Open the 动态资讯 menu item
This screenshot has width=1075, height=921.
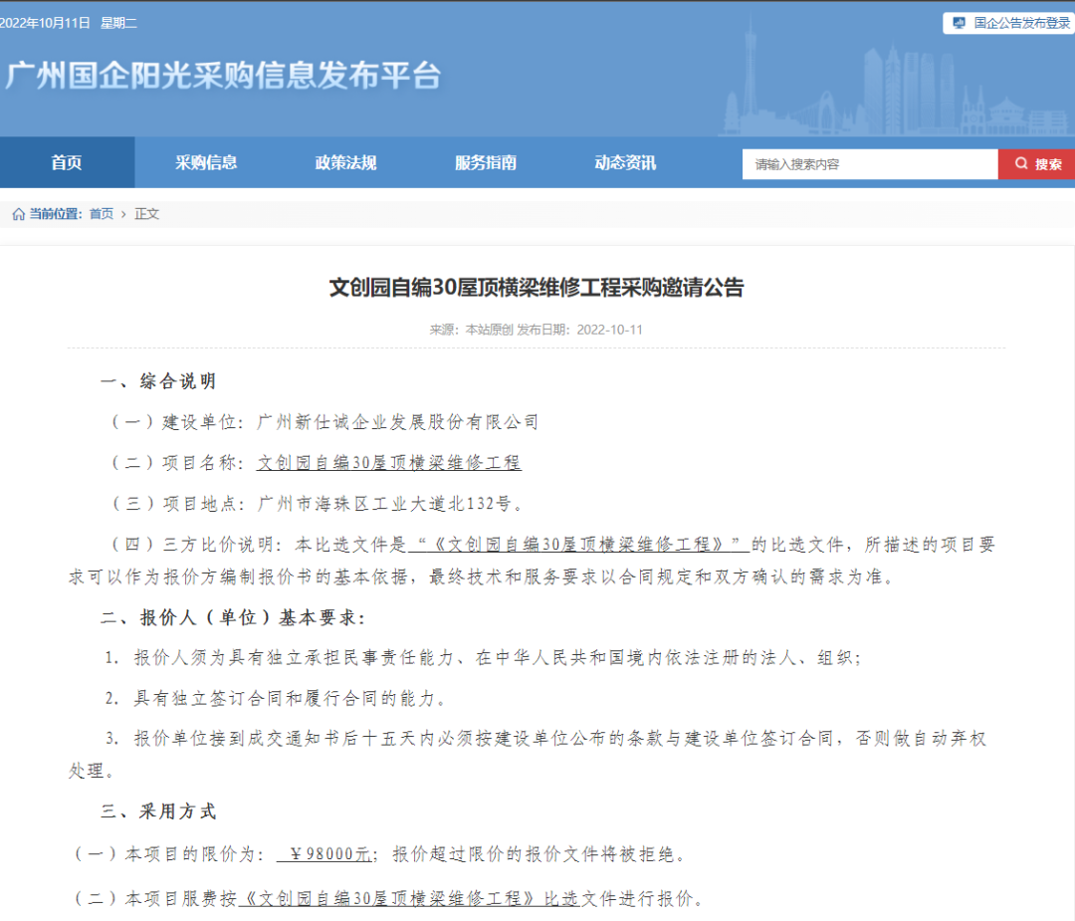click(x=624, y=163)
